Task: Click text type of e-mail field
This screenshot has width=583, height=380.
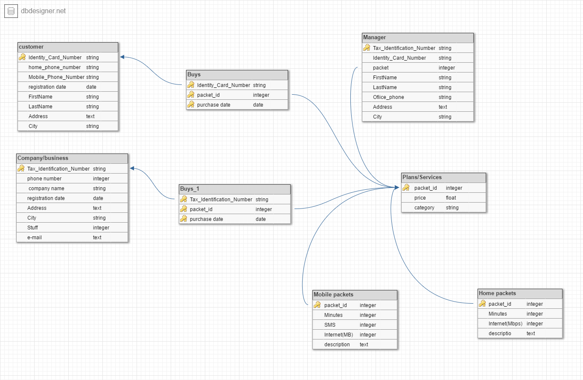Action: pos(97,238)
